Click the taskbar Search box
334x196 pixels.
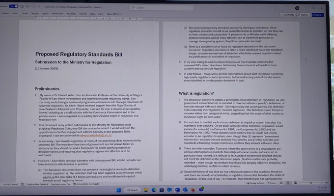pyautogui.click(x=132, y=190)
